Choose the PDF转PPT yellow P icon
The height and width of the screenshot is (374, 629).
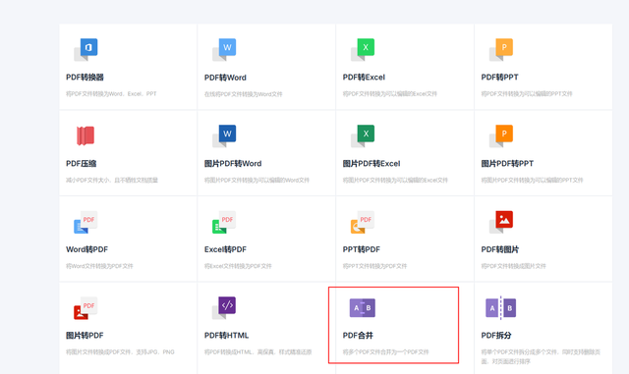point(501,50)
